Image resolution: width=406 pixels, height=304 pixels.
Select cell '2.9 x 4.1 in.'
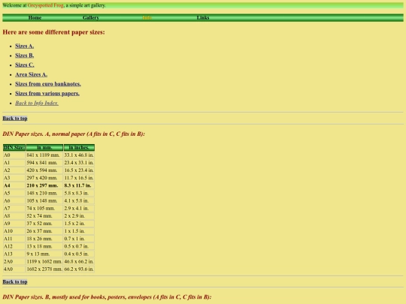click(x=79, y=209)
